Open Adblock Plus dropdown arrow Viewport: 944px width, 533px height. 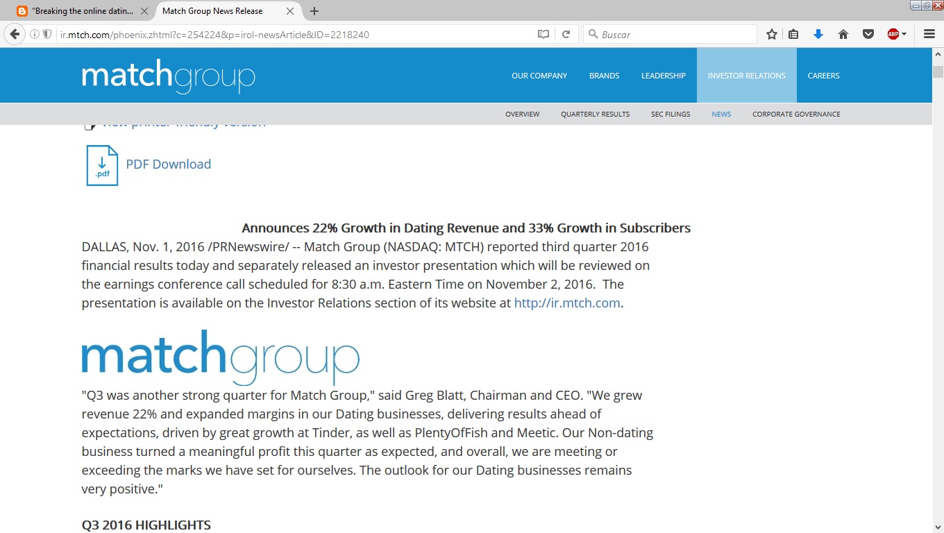click(x=904, y=34)
